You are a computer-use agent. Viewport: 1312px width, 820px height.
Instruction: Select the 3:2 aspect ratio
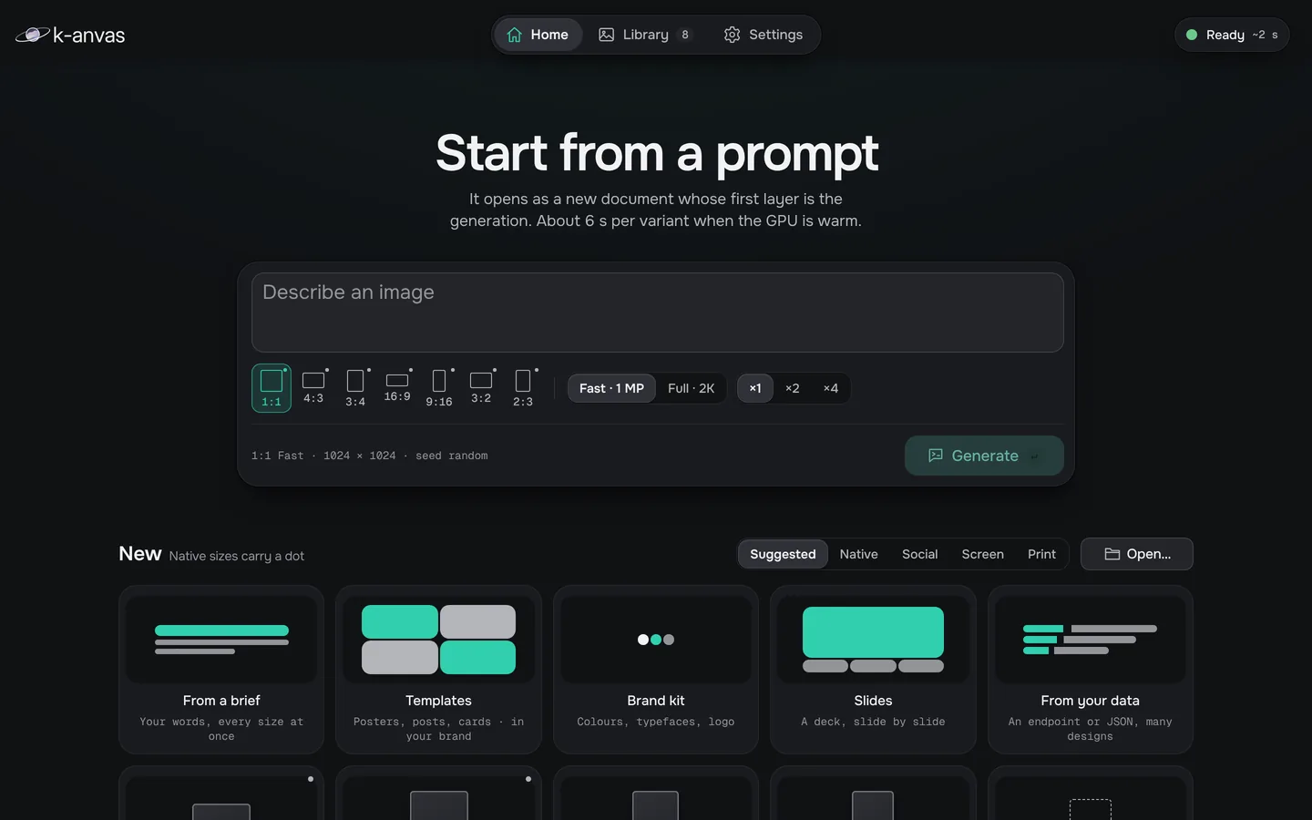(481, 388)
